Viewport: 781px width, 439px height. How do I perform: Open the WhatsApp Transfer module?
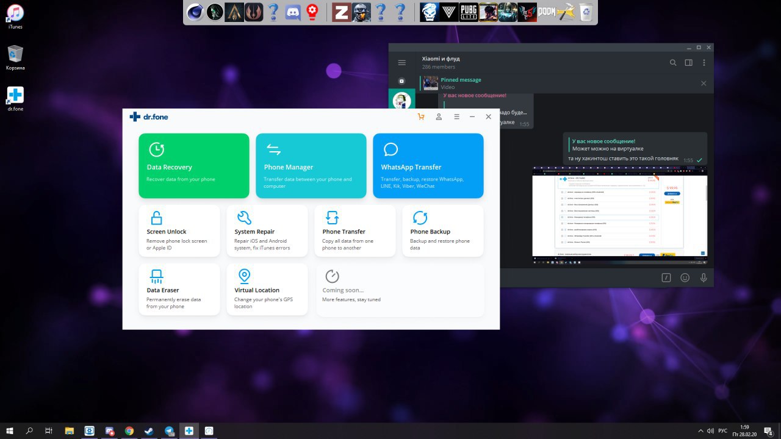coord(428,166)
